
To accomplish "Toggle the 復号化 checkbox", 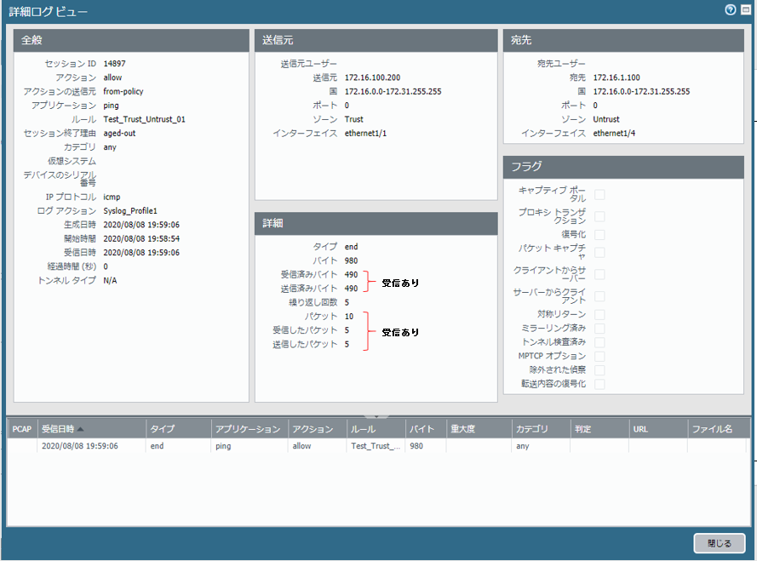I will (599, 235).
